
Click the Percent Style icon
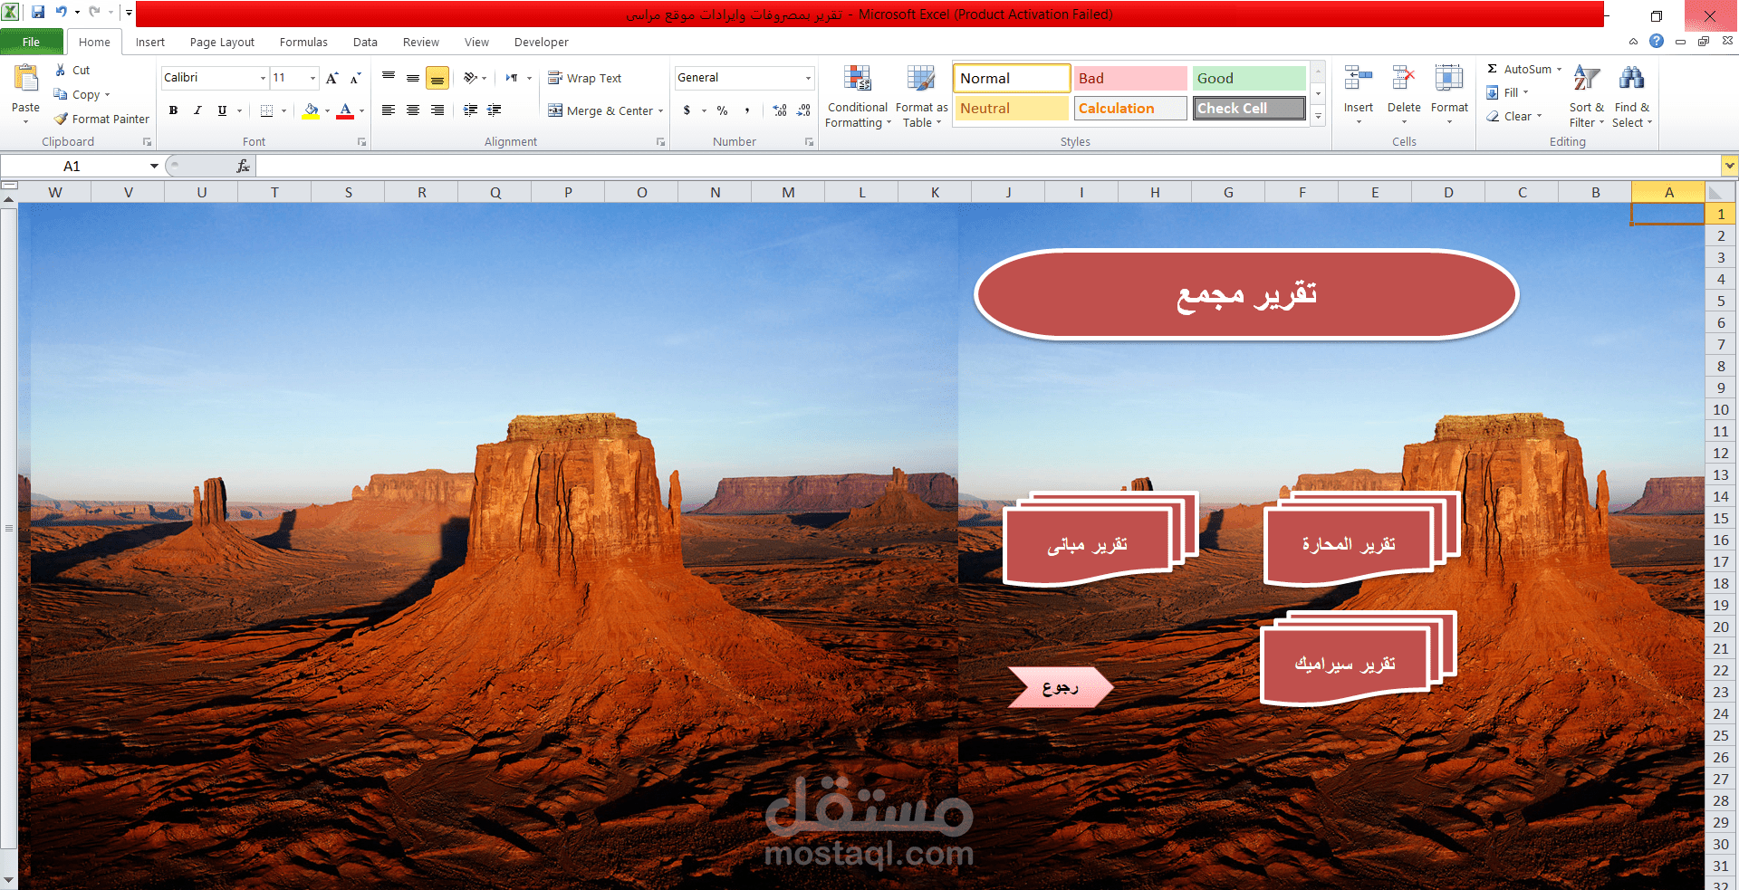pyautogui.click(x=722, y=110)
